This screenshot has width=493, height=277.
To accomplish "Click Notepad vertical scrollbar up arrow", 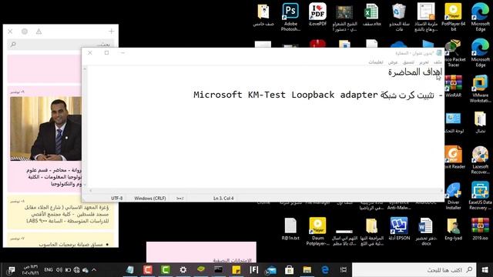I will coord(85,68).
